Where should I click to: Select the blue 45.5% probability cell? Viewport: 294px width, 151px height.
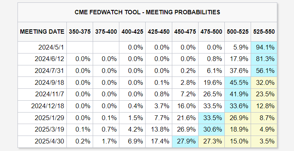click(238, 82)
